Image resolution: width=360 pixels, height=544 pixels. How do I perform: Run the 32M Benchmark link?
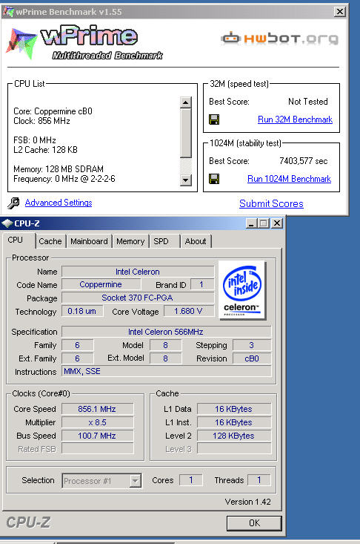295,119
